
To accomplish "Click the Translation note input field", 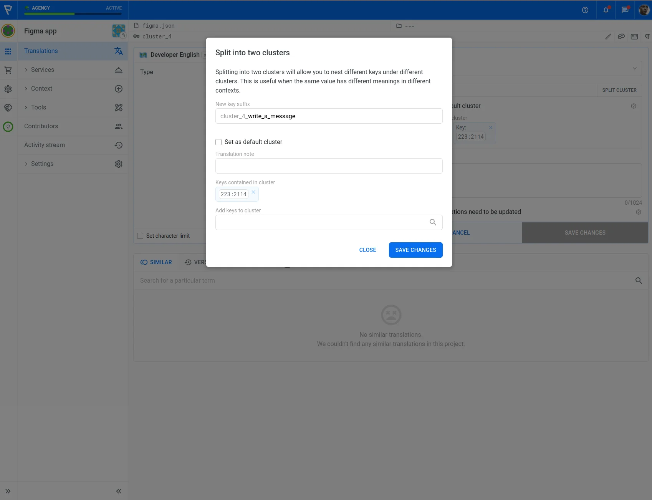I will (329, 166).
